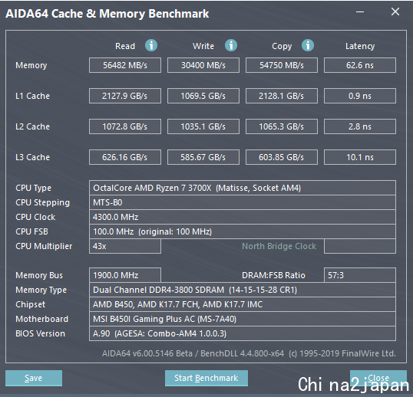Select L2 Cache read 1072.8 GB/s
The height and width of the screenshot is (397, 413).
(125, 126)
